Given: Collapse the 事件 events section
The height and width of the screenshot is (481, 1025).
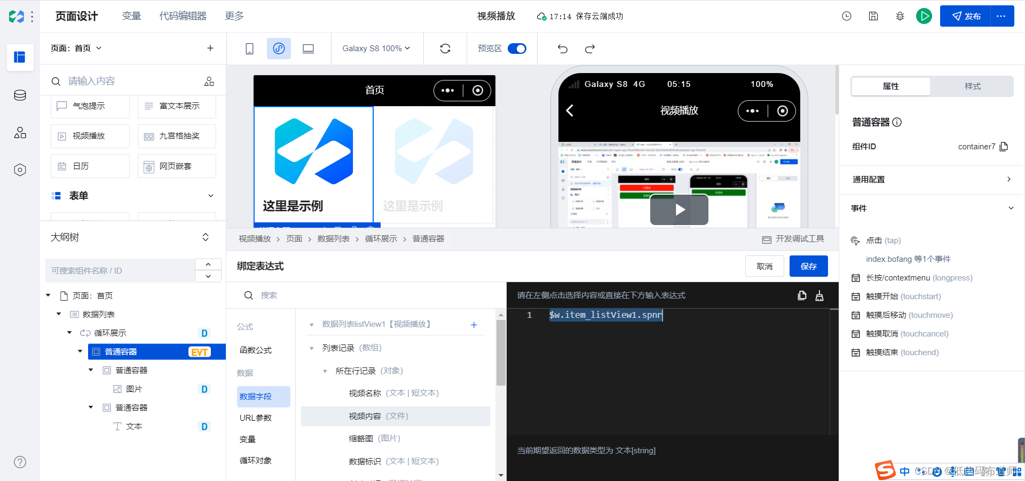Looking at the screenshot, I should (x=1011, y=209).
